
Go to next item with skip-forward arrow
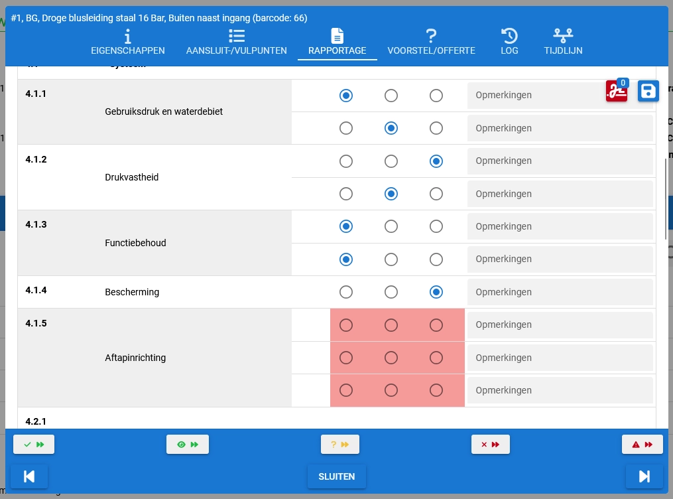pyautogui.click(x=644, y=476)
